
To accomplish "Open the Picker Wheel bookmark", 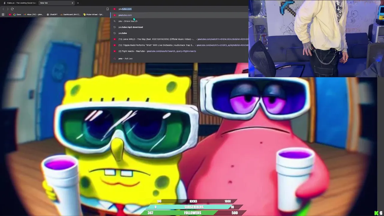I will click(x=93, y=14).
